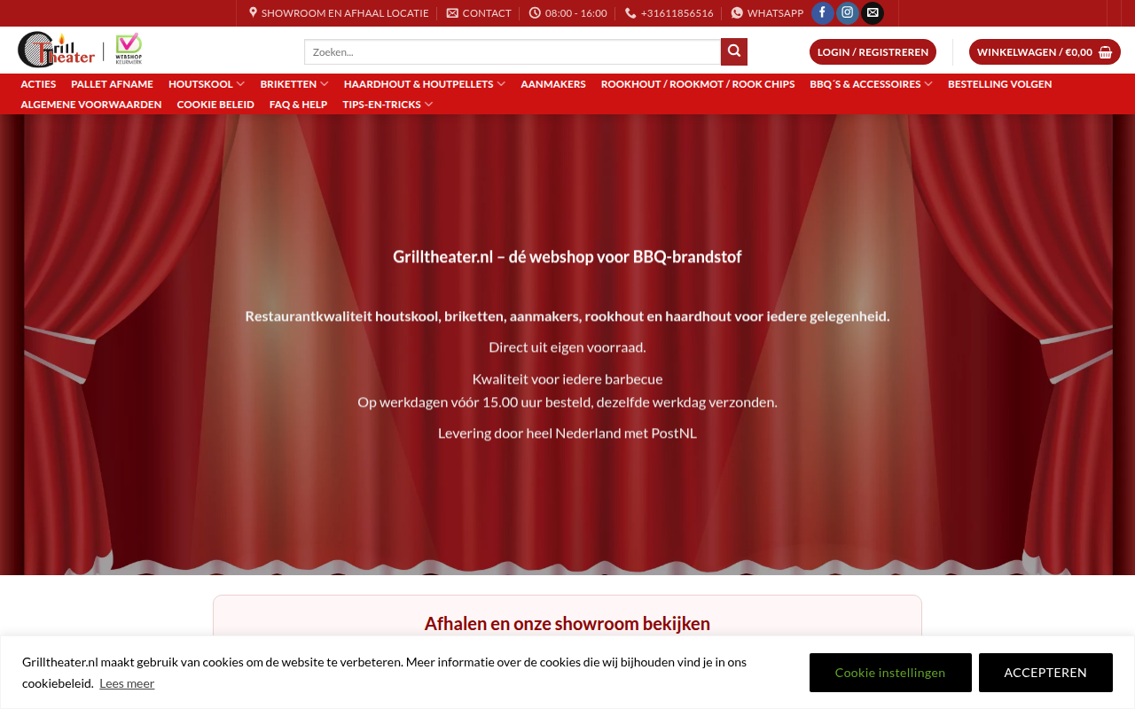Expand the Tips-en-Tricks chevron
This screenshot has height=709, width=1135.
(x=429, y=105)
